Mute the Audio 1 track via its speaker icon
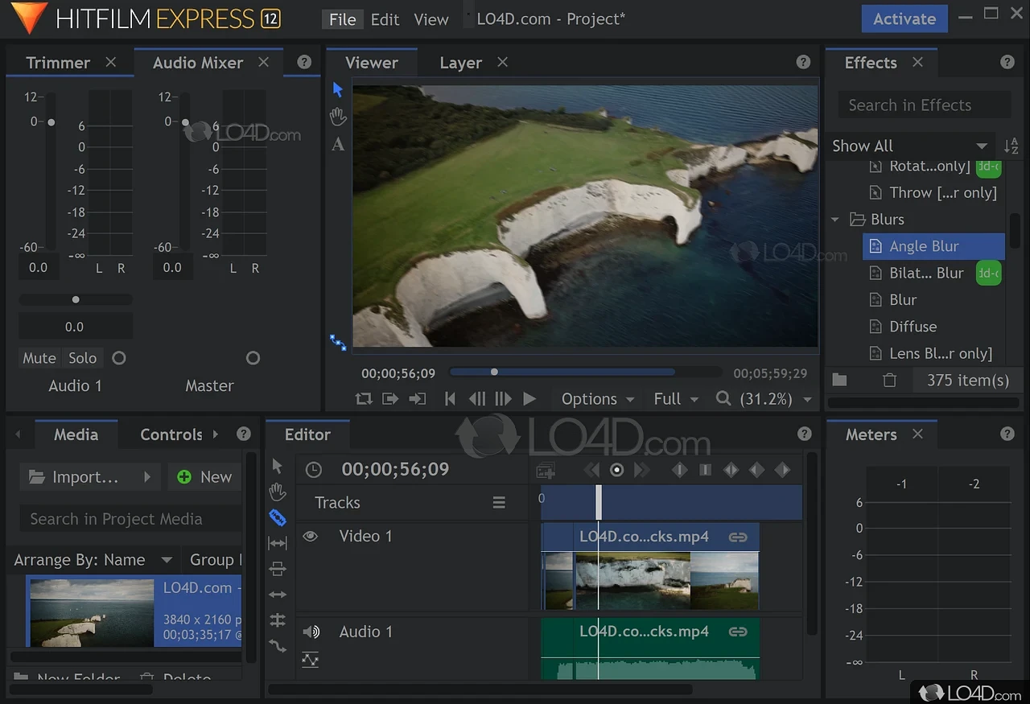Image resolution: width=1030 pixels, height=704 pixels. (x=311, y=632)
